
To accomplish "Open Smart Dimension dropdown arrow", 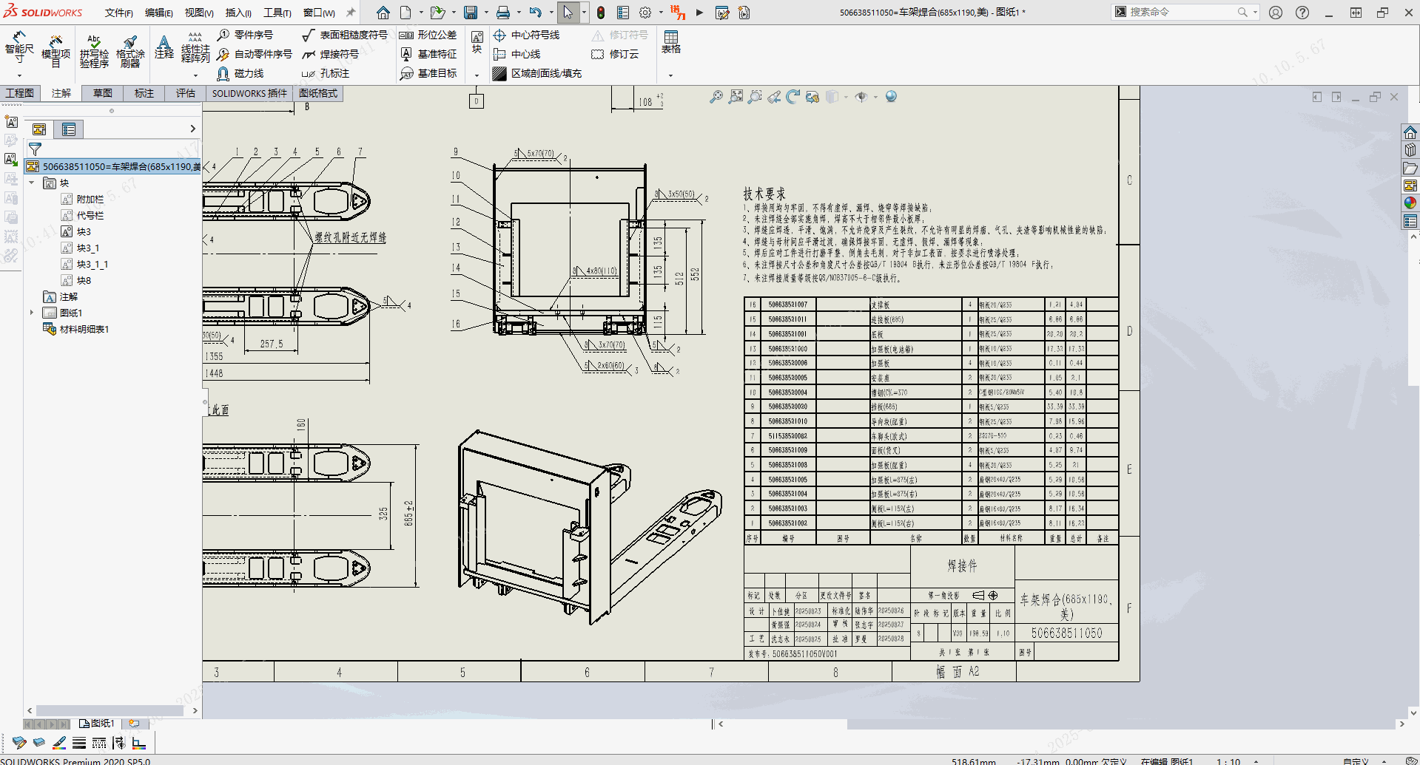I will pos(19,75).
